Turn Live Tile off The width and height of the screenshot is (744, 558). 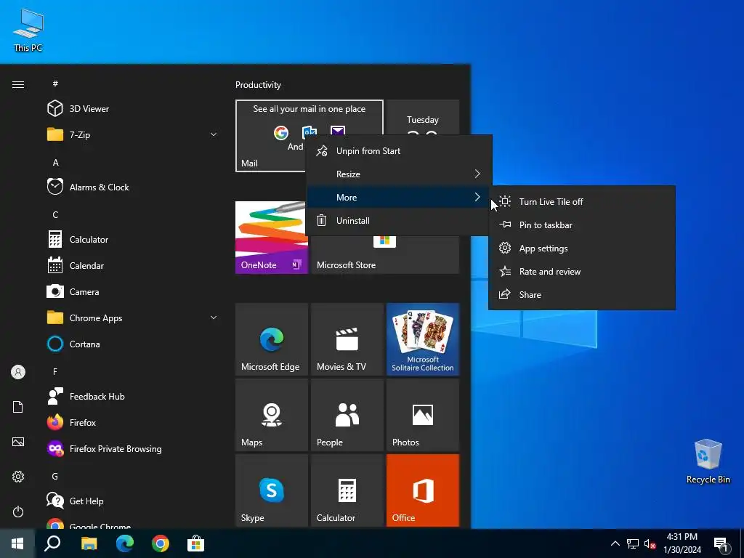pos(582,202)
